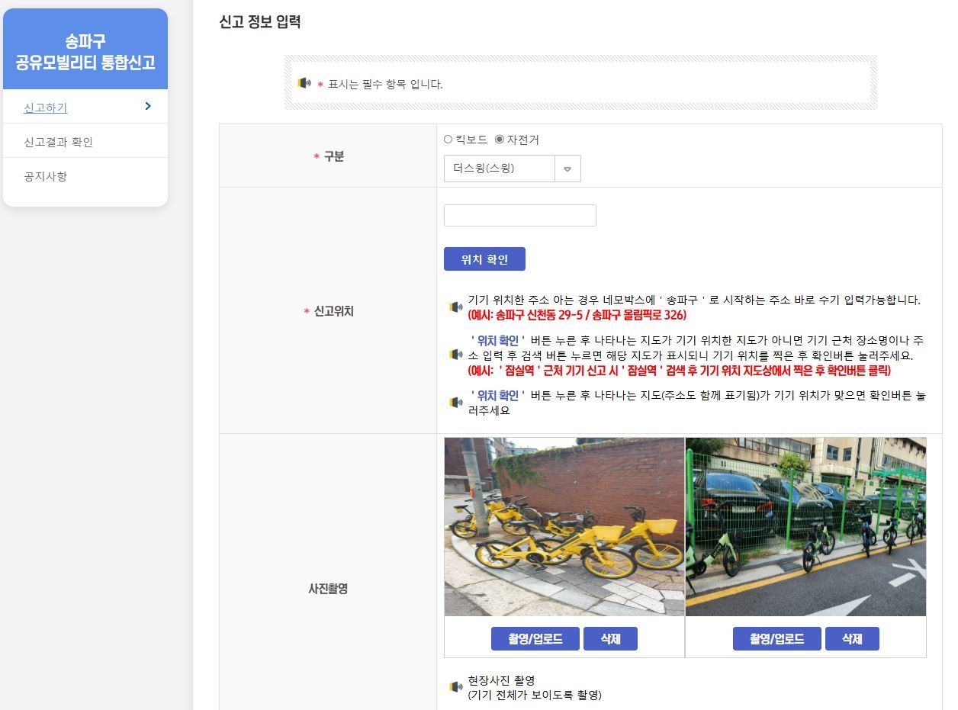Click the dropdown arrow beside 더스윙(스윙)
The width and height of the screenshot is (958, 710).
567,169
